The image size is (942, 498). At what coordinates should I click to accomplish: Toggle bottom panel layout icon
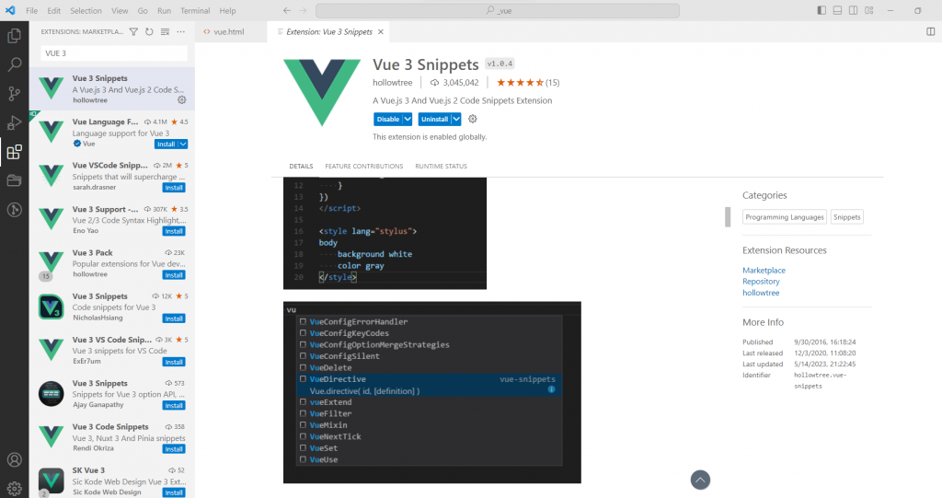click(x=837, y=11)
